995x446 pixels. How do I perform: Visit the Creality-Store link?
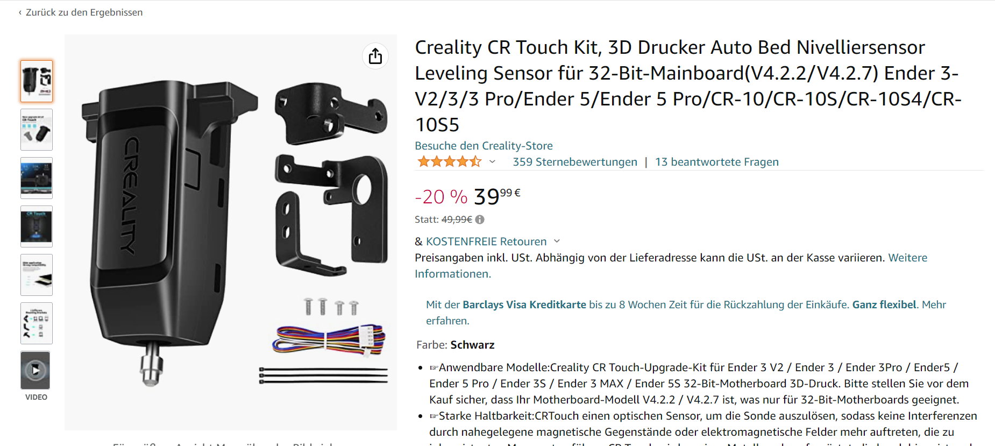(x=484, y=146)
